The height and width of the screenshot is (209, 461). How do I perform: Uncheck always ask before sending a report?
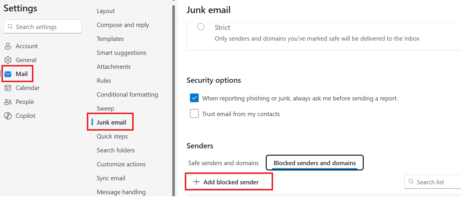[x=194, y=98]
